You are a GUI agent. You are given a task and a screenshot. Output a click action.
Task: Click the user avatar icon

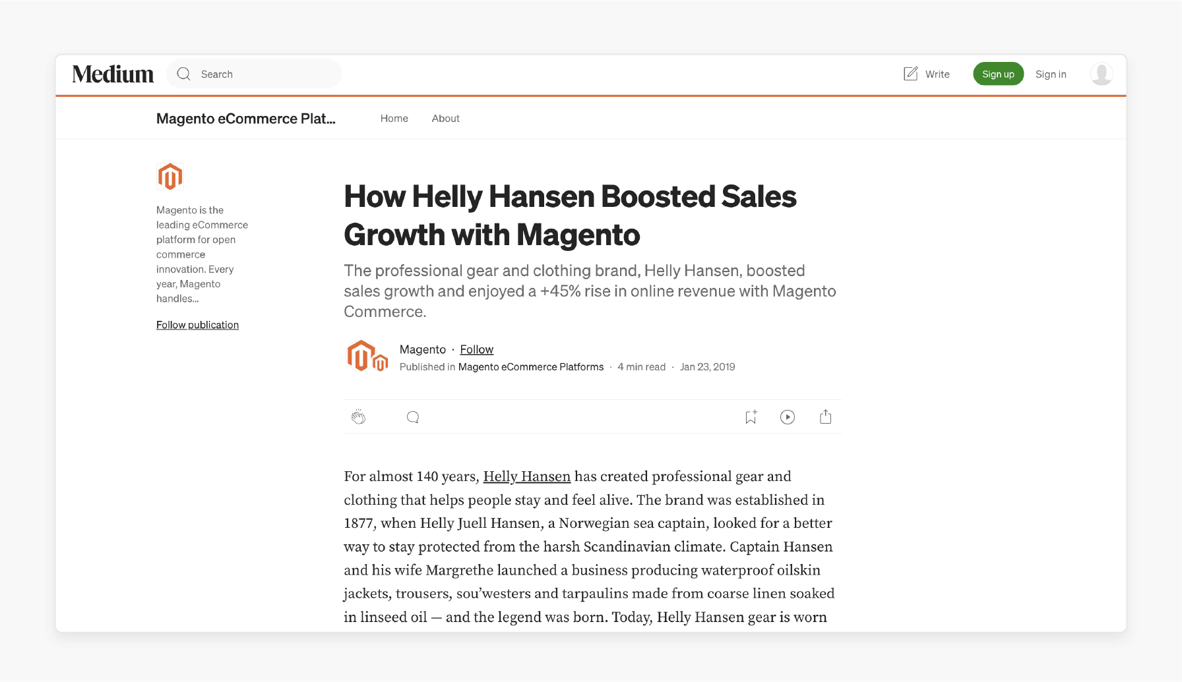pyautogui.click(x=1102, y=74)
